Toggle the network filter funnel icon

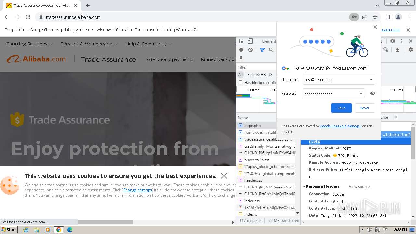tap(262, 50)
